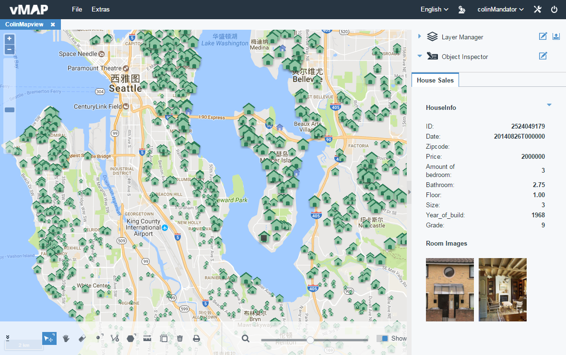Click the Date value 20140826T000000
Image resolution: width=566 pixels, height=355 pixels.
(x=519, y=137)
